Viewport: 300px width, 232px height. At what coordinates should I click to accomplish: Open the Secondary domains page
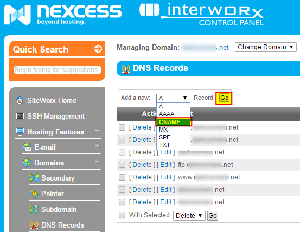tap(58, 178)
